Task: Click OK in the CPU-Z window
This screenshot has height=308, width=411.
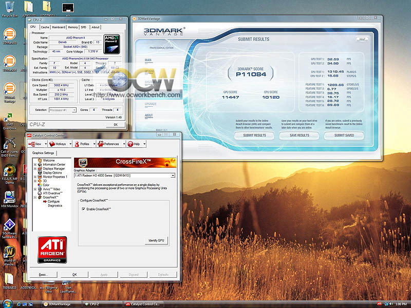Action: click(x=116, y=125)
